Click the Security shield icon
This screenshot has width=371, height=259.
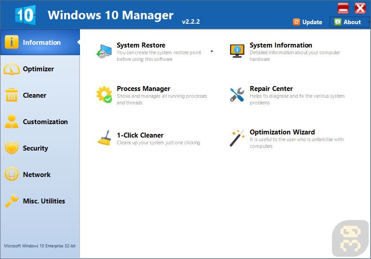(12, 148)
